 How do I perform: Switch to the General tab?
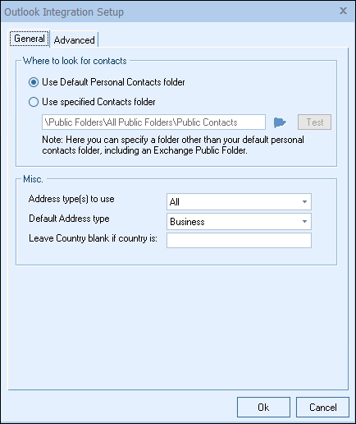30,39
